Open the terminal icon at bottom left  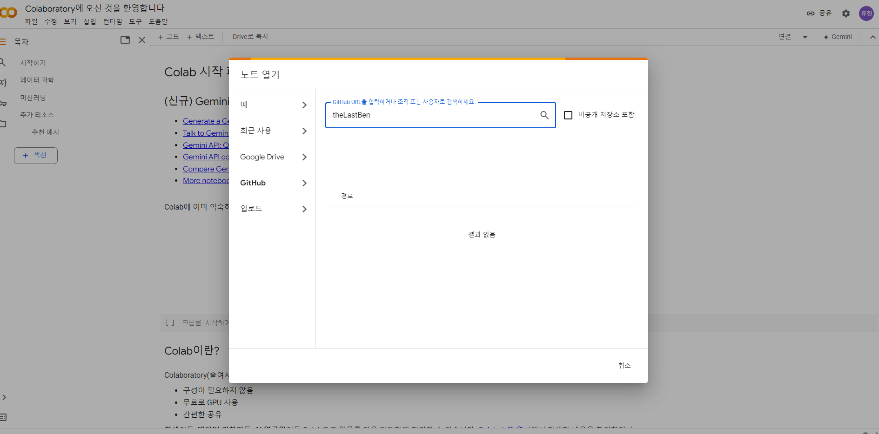pyautogui.click(x=4, y=417)
